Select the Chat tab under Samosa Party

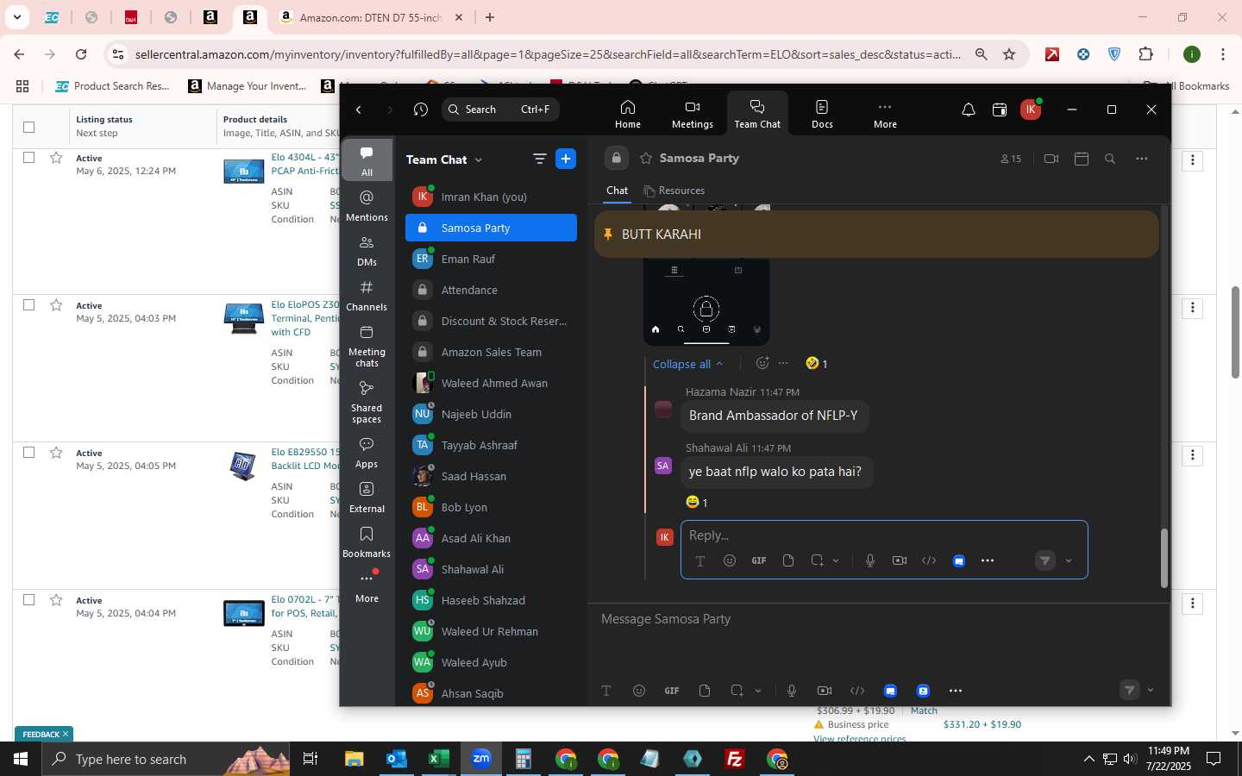[x=617, y=191]
